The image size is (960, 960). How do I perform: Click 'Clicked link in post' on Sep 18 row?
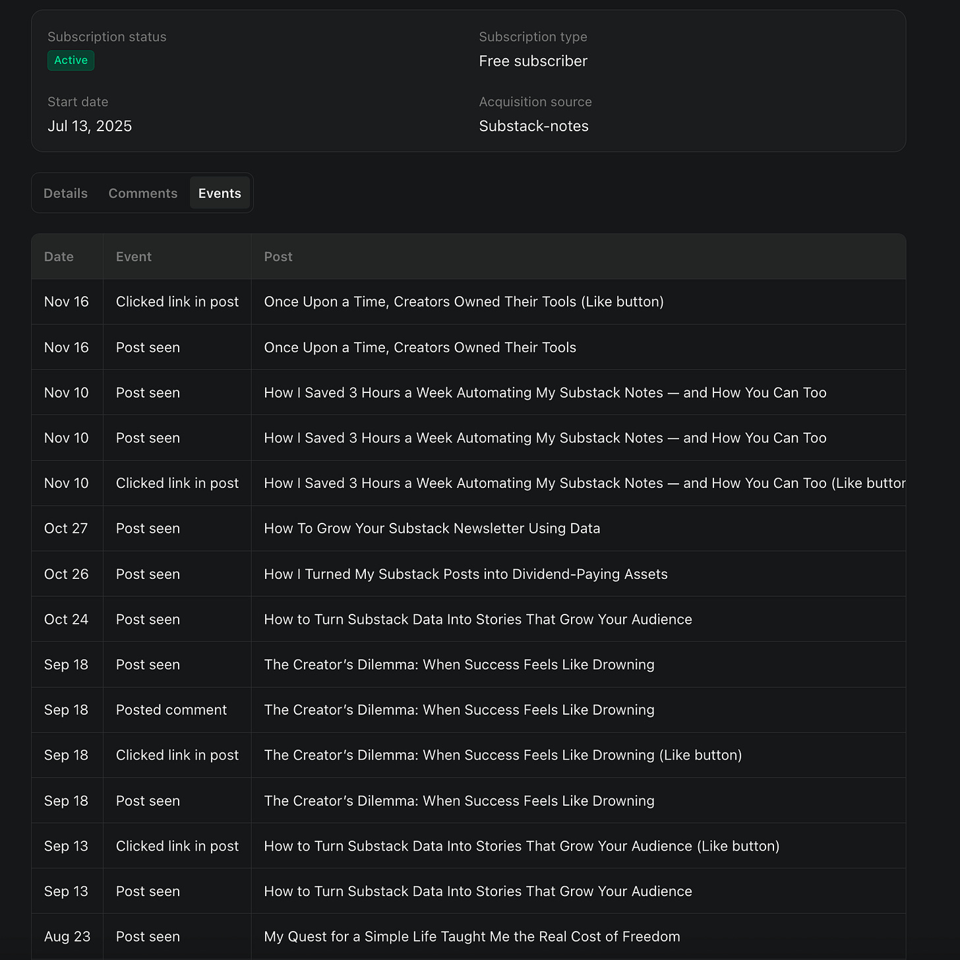point(177,755)
